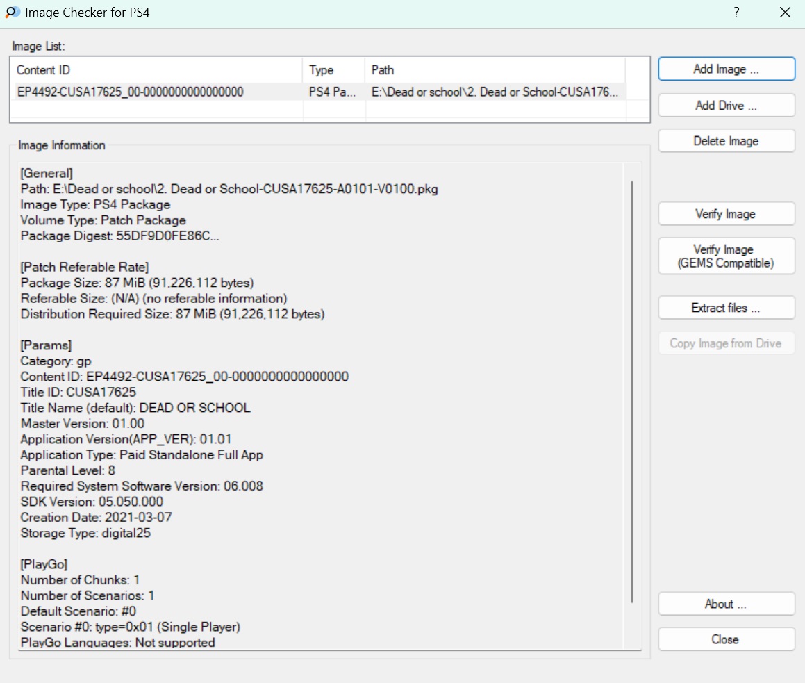805x683 pixels.
Task: Click Delete Image to remove the package
Action: [726, 141]
